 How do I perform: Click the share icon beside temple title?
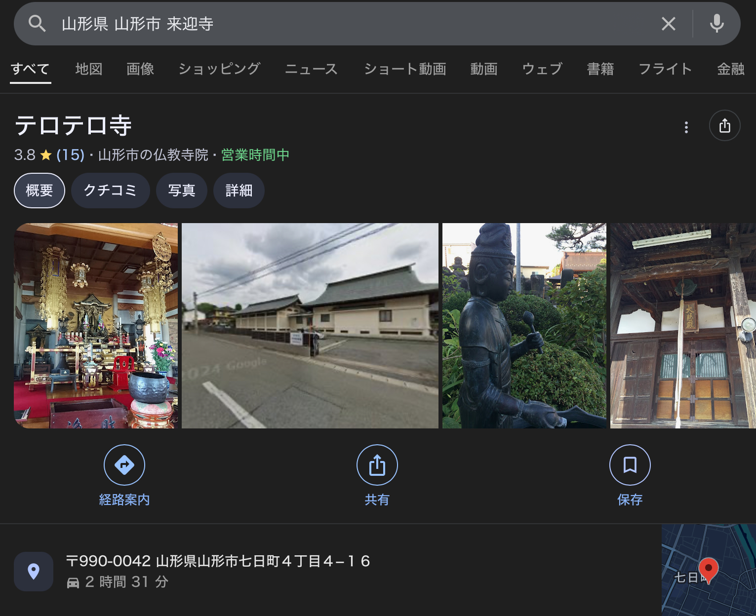(x=724, y=126)
